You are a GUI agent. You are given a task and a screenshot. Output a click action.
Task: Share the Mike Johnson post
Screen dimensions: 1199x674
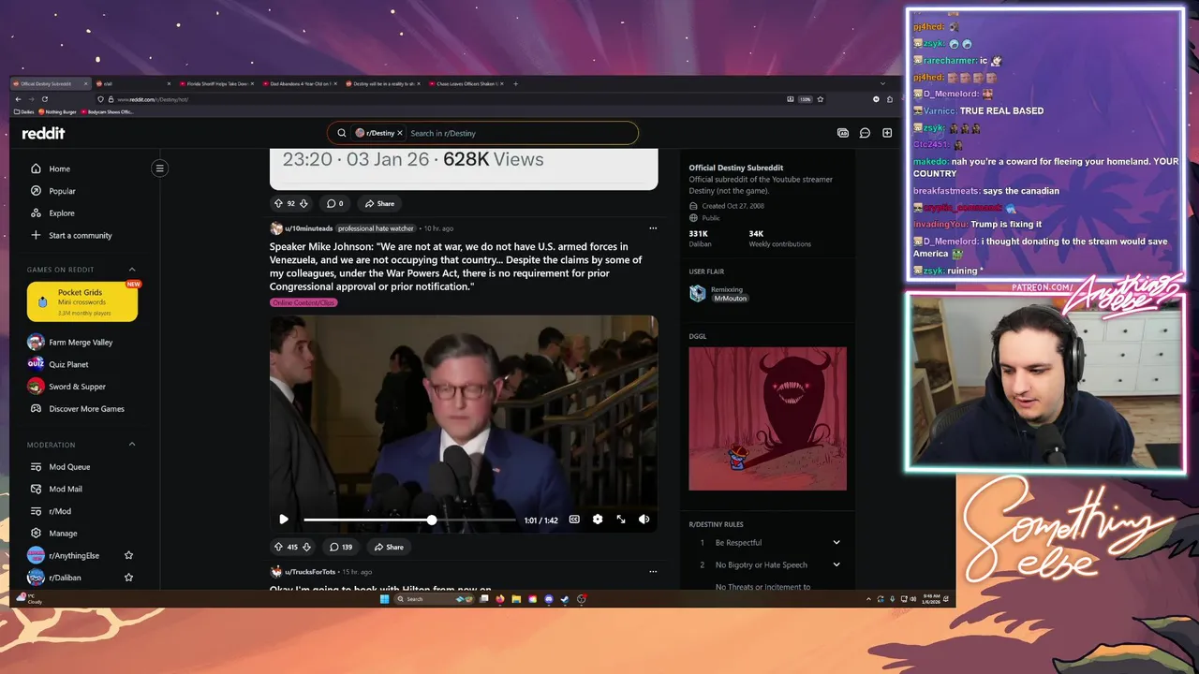389,547
